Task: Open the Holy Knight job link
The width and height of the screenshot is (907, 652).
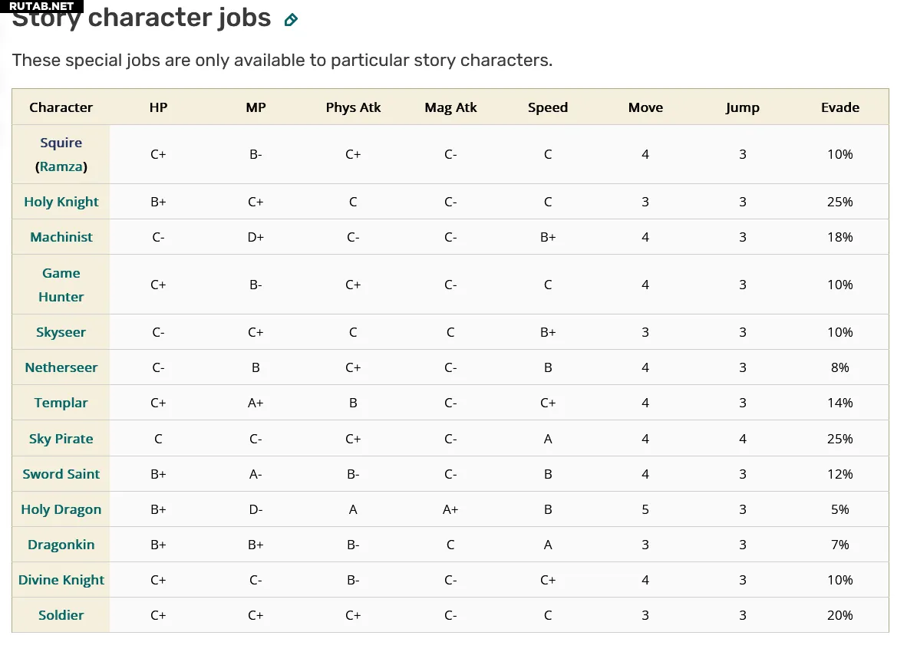Action: pyautogui.click(x=61, y=202)
